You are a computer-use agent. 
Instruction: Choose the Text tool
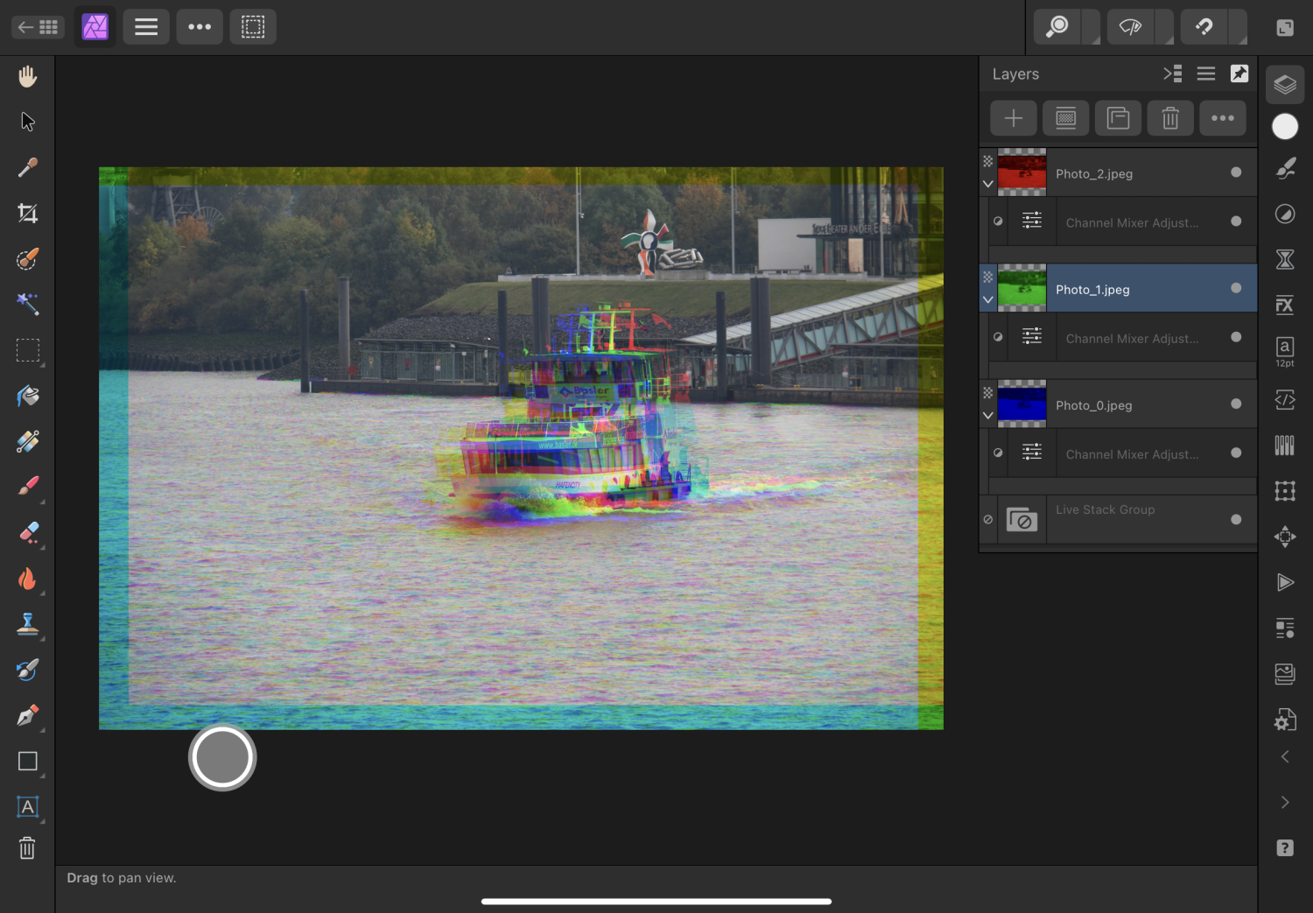(x=27, y=807)
